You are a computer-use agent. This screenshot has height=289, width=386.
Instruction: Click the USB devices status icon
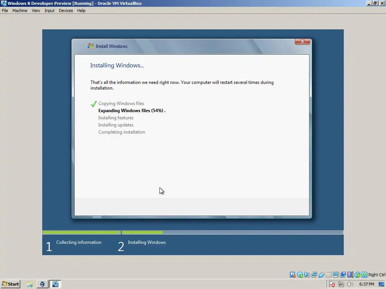pos(321,274)
